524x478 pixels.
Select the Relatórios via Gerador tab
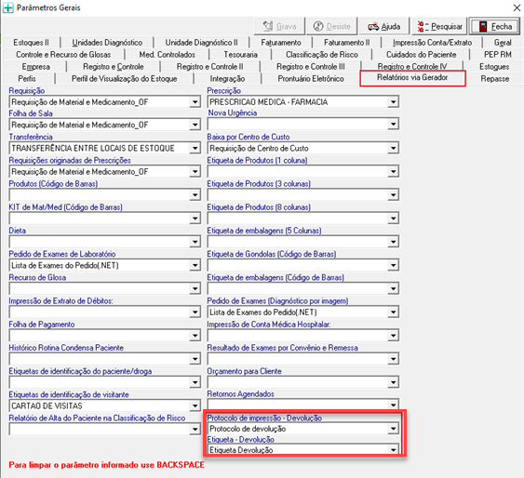point(412,78)
